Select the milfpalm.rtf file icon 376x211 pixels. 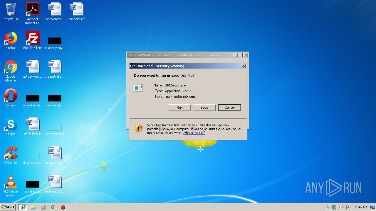point(77,12)
